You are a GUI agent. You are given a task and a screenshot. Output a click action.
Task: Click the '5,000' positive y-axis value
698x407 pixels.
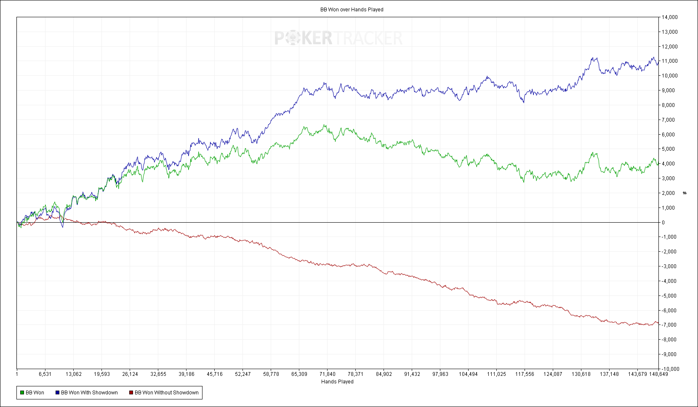[669, 149]
